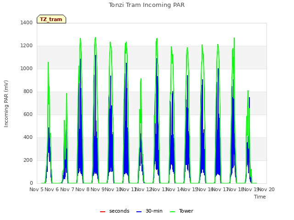Image resolution: width=294 pixels, height=220 pixels.
Task: Click the Nov 7 x-axis label
Action: [x=67, y=189]
